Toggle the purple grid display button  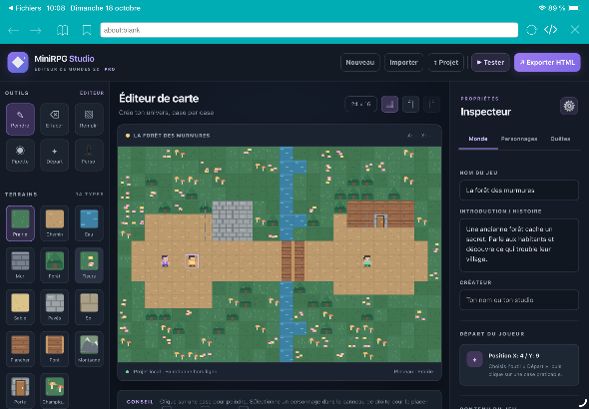tap(389, 104)
